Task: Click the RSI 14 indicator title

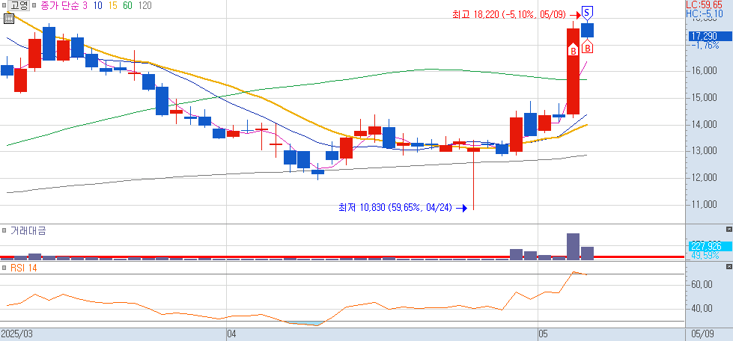Action: click(x=23, y=268)
